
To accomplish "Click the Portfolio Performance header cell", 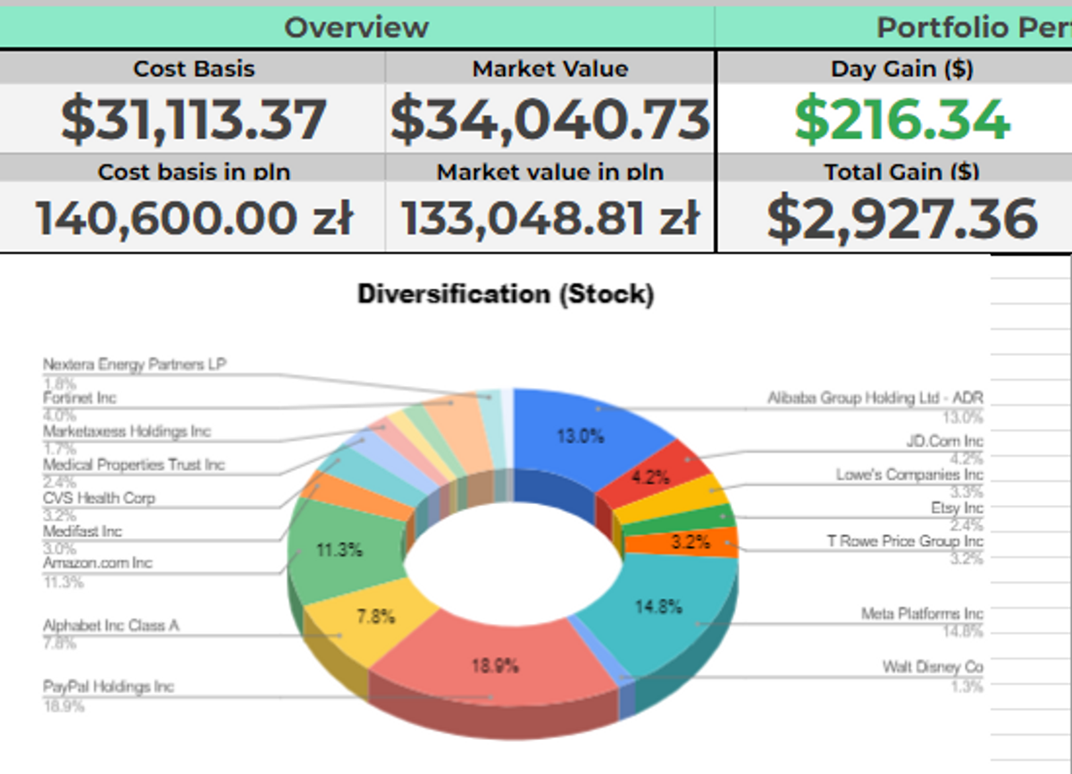I will coord(974,27).
